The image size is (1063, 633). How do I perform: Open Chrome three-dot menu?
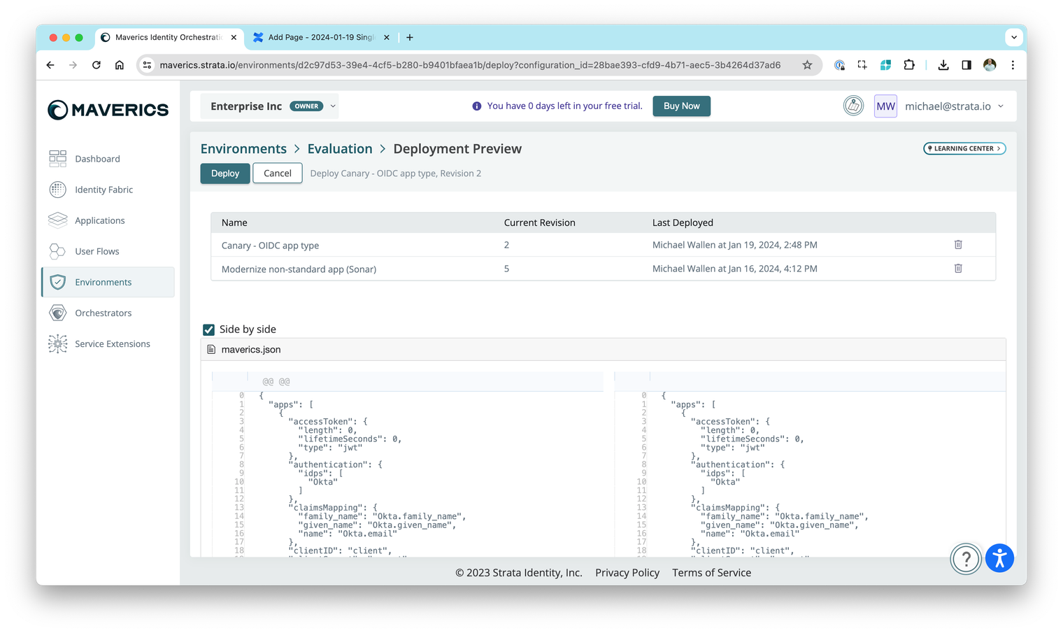[x=1013, y=65]
